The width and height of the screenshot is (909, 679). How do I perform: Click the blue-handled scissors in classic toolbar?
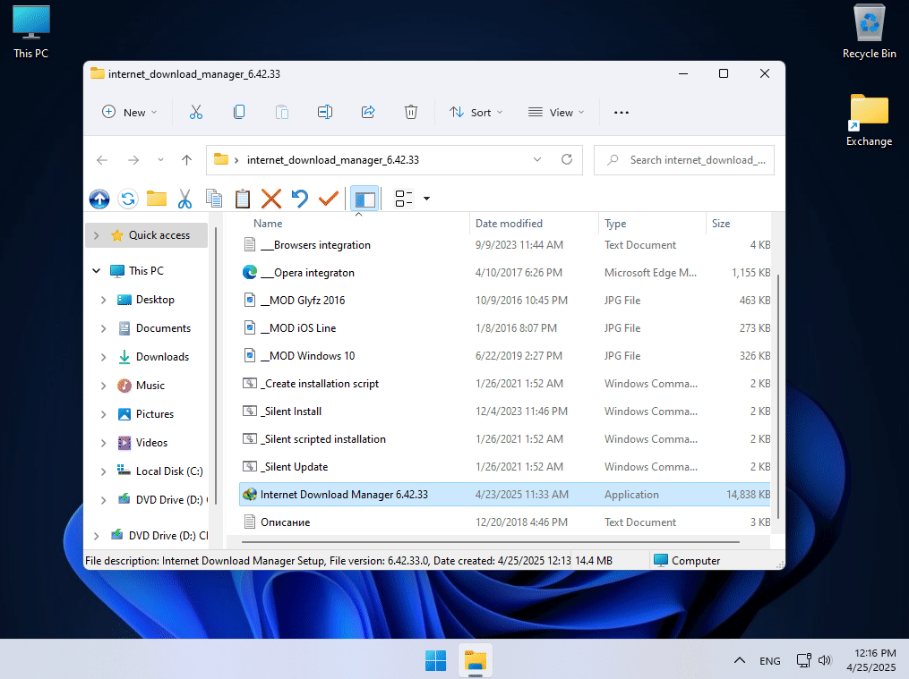184,199
